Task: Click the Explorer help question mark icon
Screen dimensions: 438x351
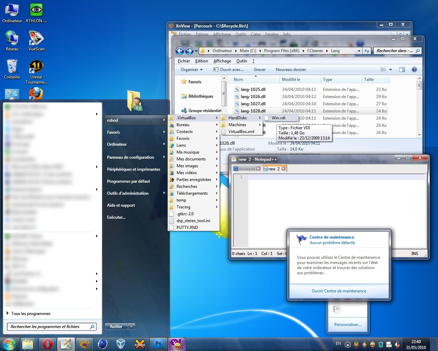Action: [414, 70]
